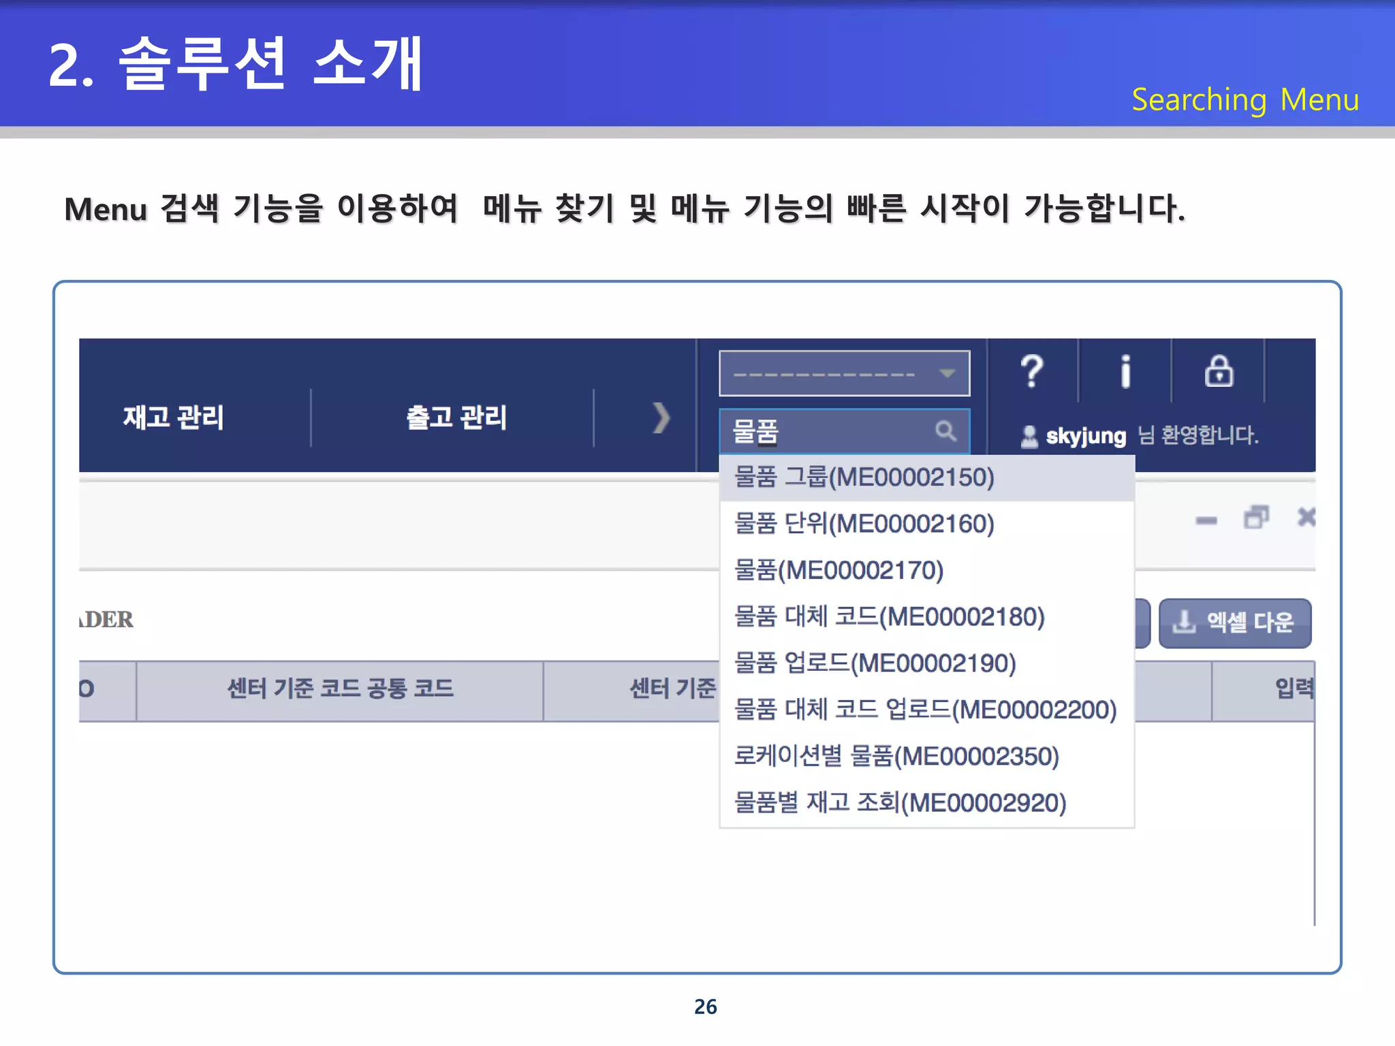Click the partially hidden 센터 기준 column header
The image size is (1395, 1046).
point(631,689)
